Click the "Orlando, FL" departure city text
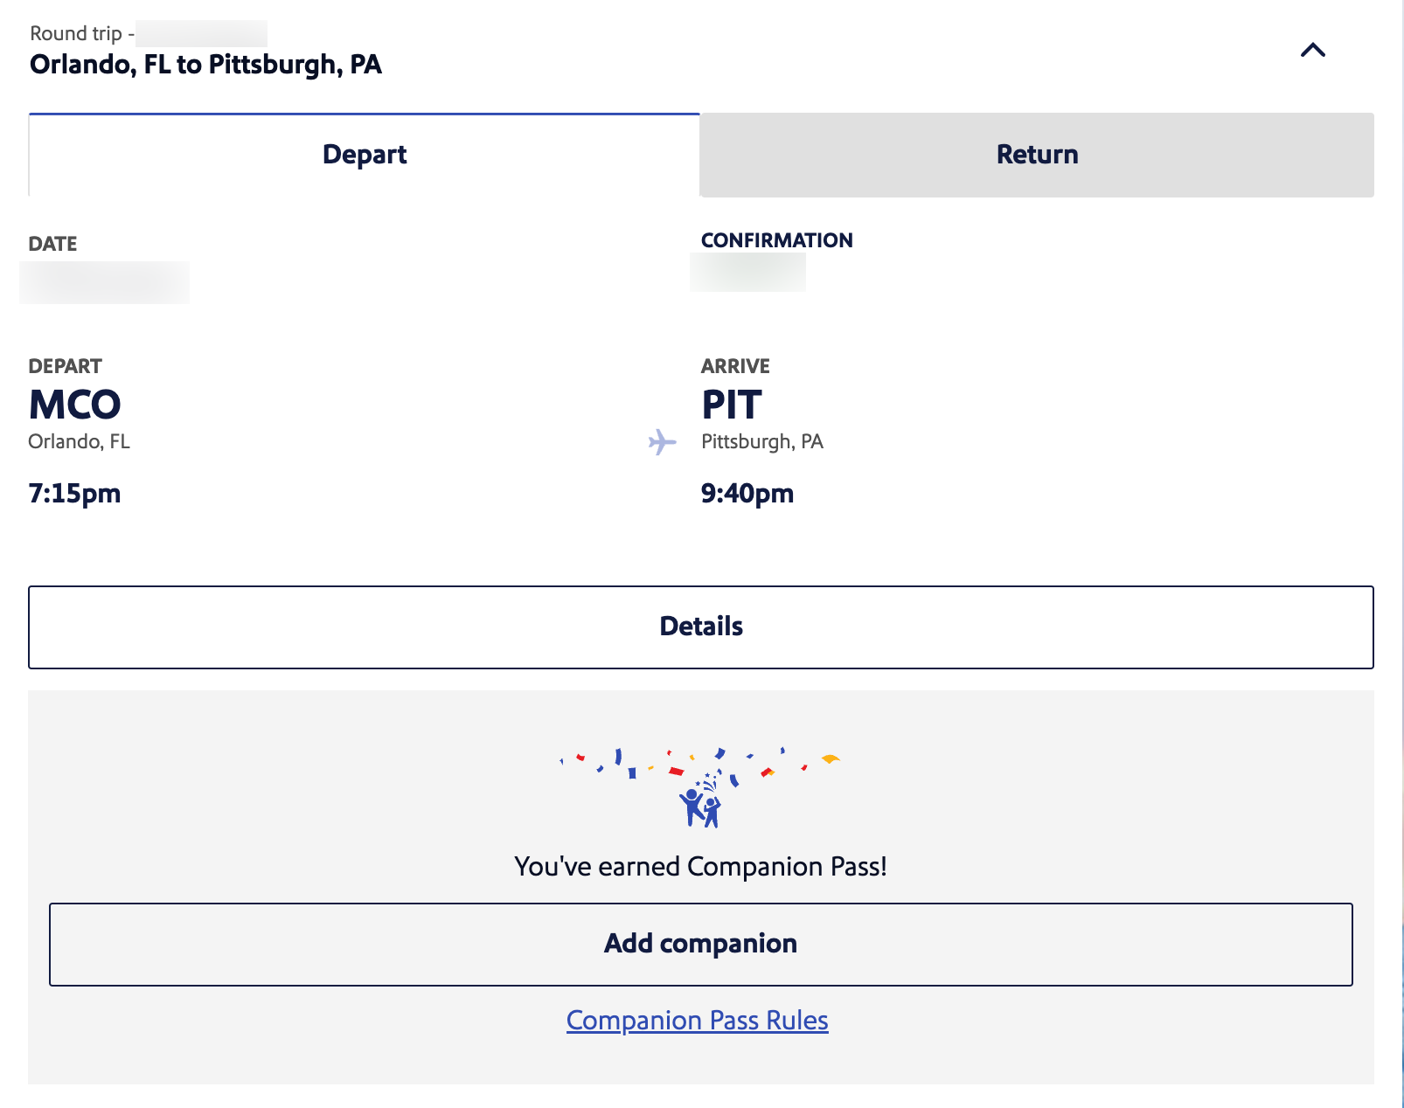Screen dimensions: 1404x1108 79,441
